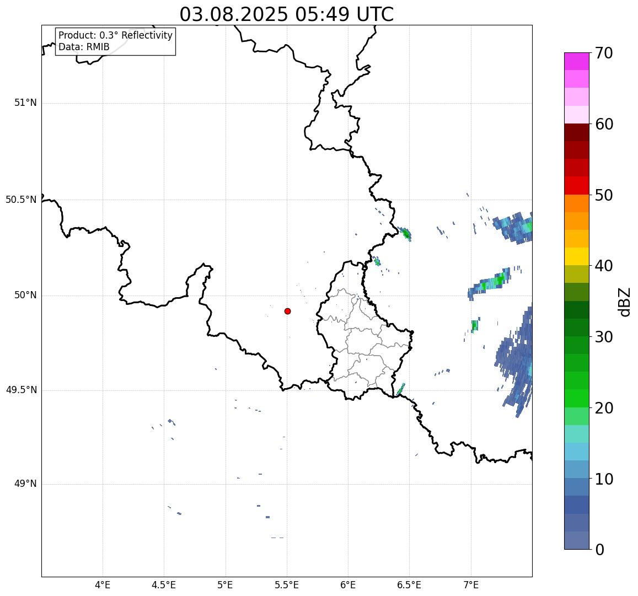Click the dBZ colorbar axis label

pos(624,302)
